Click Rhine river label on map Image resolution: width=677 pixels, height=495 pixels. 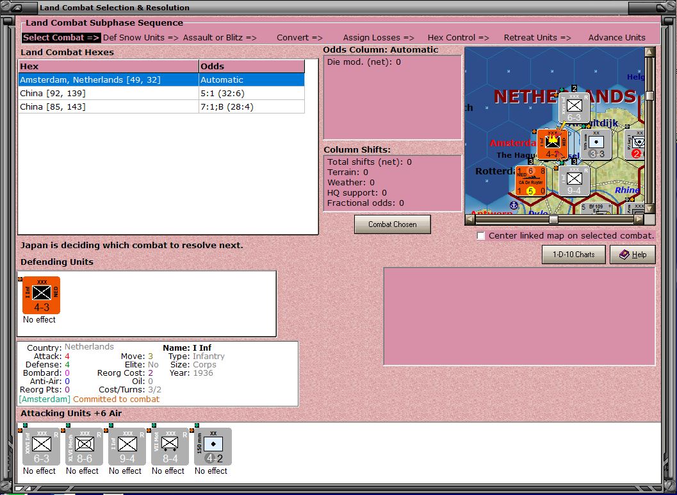point(627,190)
